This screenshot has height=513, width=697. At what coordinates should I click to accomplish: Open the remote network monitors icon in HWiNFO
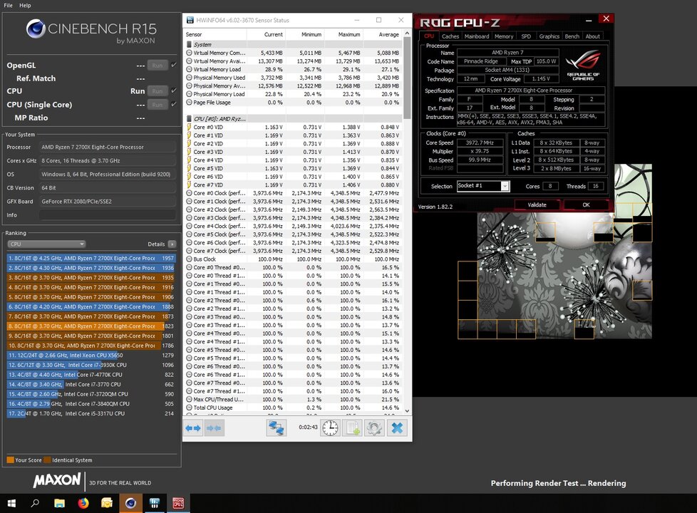(x=276, y=428)
